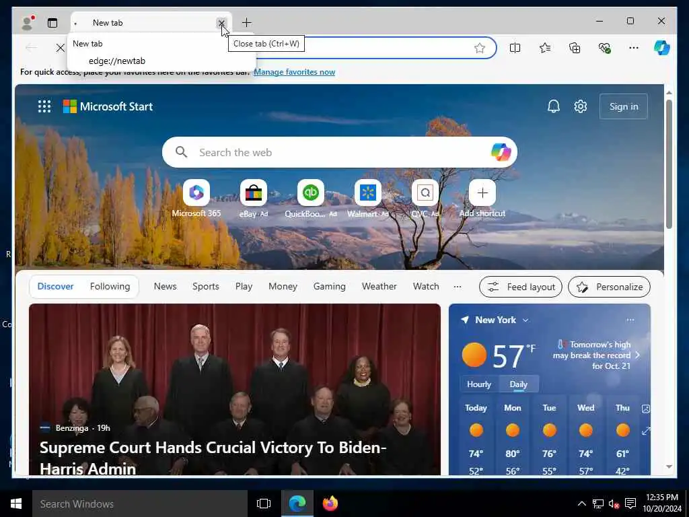Close the New tab tab

click(x=221, y=23)
